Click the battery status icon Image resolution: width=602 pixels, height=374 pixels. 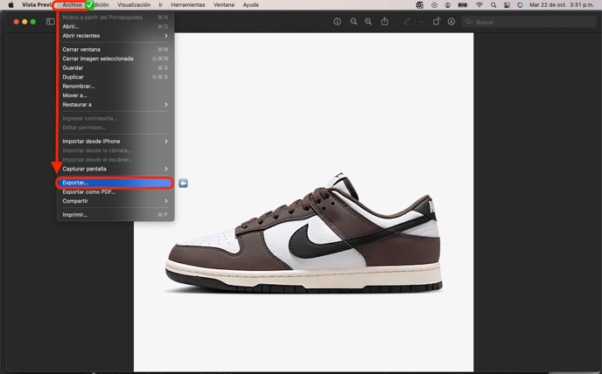point(463,5)
